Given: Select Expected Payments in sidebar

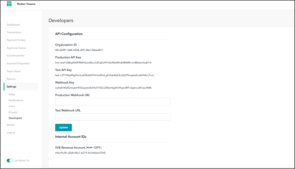Looking at the screenshot, I should (x=18, y=63).
